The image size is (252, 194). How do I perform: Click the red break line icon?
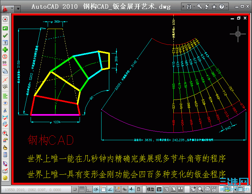point(5,80)
